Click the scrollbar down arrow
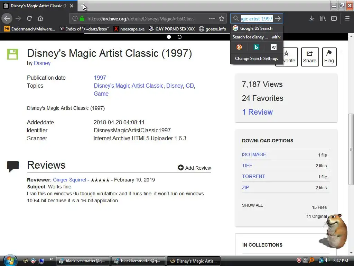Image resolution: width=354 pixels, height=266 pixels. (351, 252)
